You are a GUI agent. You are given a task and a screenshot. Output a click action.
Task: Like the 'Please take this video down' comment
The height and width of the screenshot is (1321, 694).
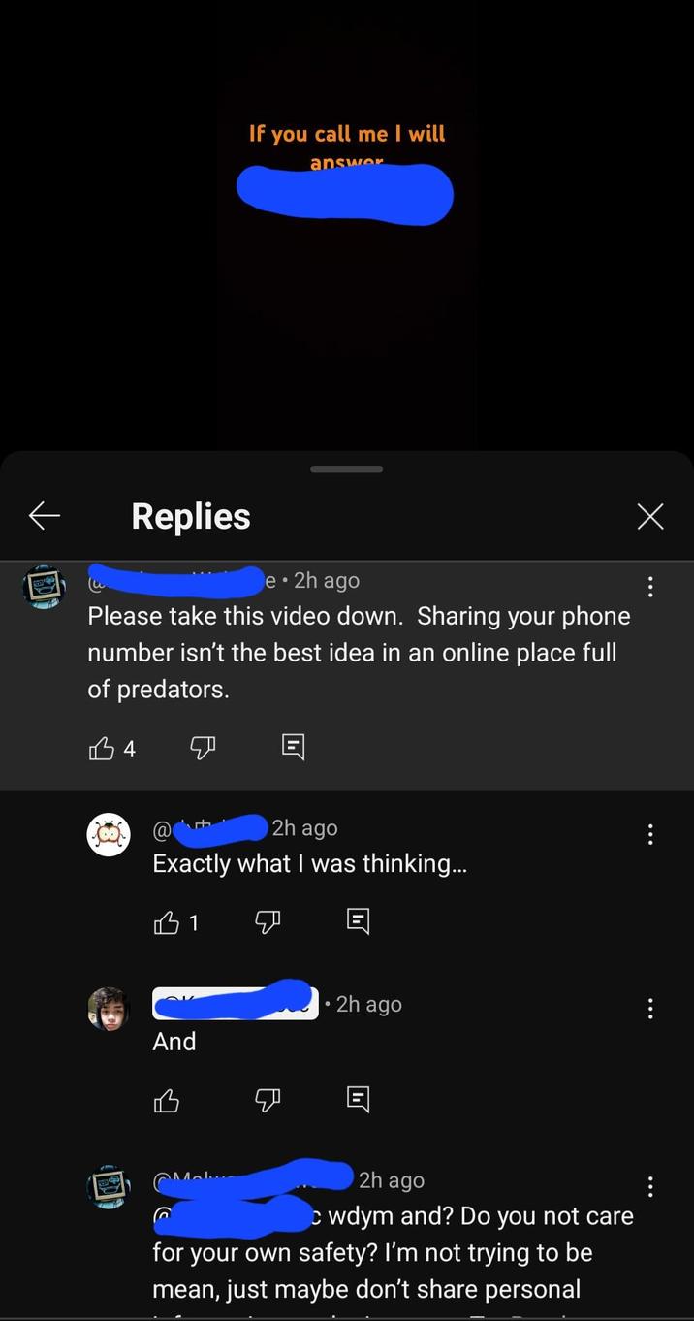point(102,748)
